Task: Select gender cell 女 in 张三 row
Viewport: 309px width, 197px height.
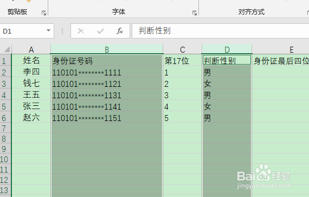Action: [227, 106]
